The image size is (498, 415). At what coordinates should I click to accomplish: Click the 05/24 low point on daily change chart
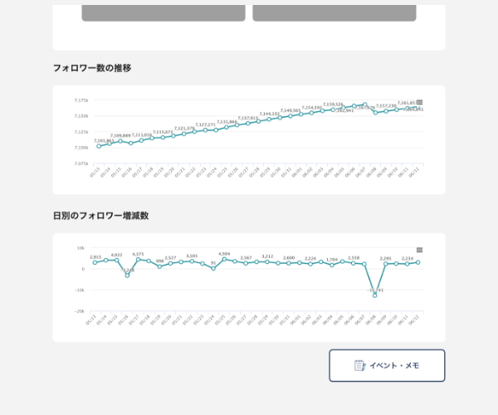[x=213, y=268]
